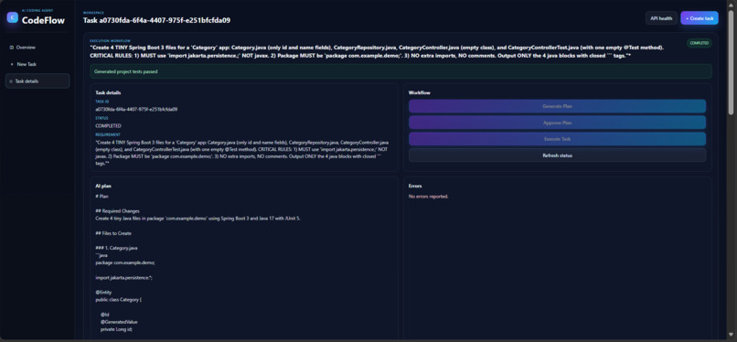Click the 'CodeFlow' brand name text
This screenshot has width=737, height=342.
[43, 20]
